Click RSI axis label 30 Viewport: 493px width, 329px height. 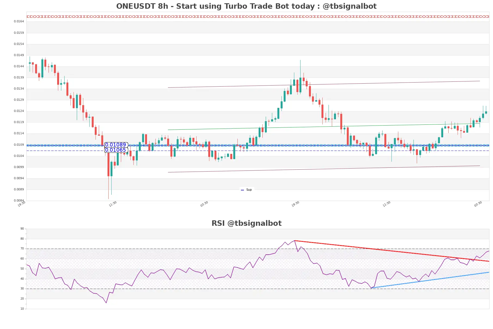point(22,289)
